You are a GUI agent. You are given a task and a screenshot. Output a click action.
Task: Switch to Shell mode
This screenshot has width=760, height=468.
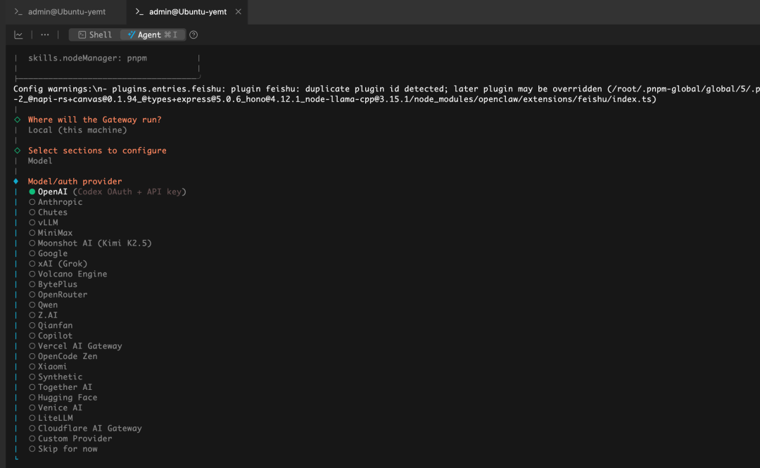pos(94,34)
